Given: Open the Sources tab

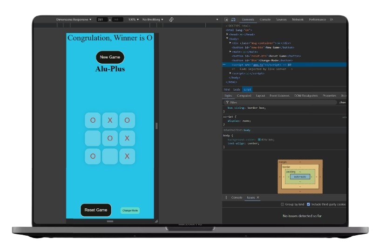Looking at the screenshot, I should pyautogui.click(x=281, y=20).
